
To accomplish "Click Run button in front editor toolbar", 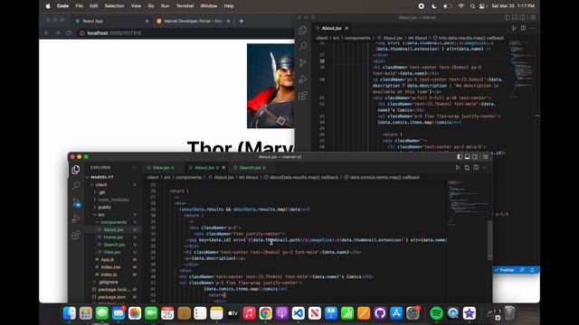I will (458, 168).
